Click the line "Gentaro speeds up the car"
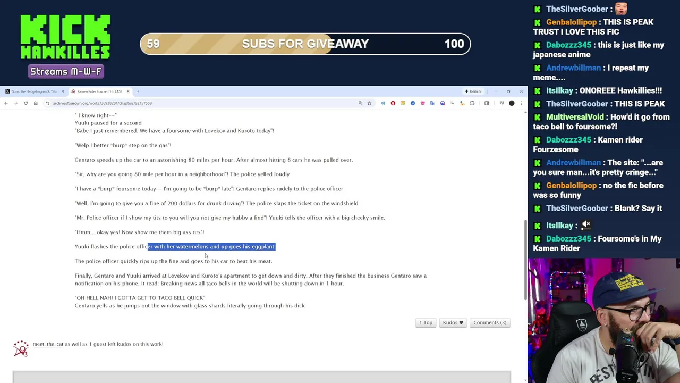This screenshot has width=680, height=383. point(214,160)
